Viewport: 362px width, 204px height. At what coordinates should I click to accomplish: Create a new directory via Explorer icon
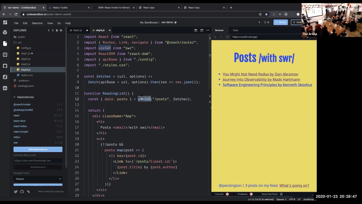[61, 30]
